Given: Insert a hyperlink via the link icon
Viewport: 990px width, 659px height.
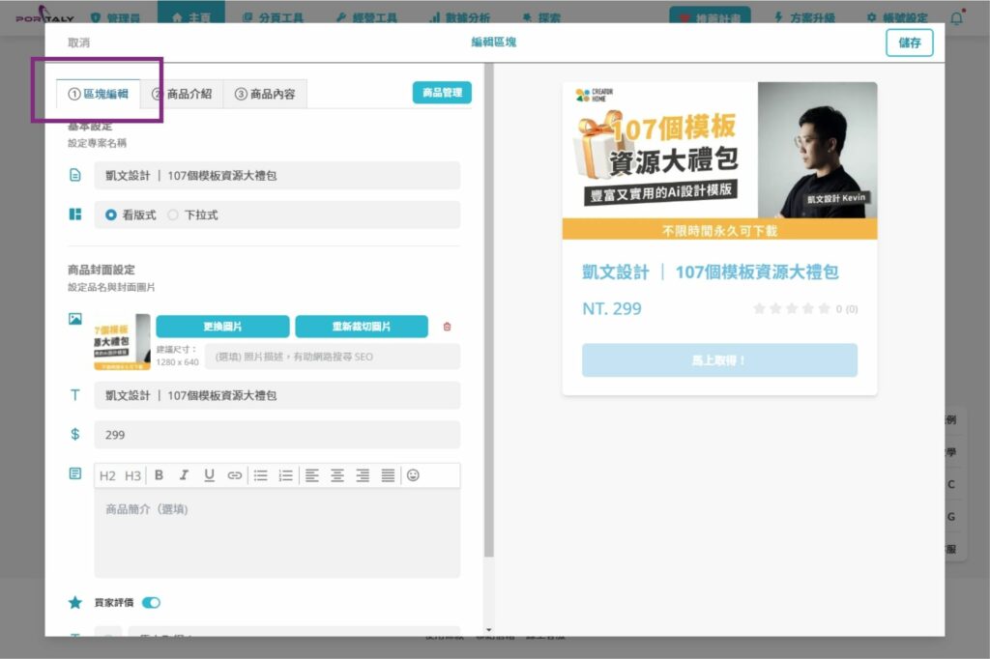Looking at the screenshot, I should (234, 475).
